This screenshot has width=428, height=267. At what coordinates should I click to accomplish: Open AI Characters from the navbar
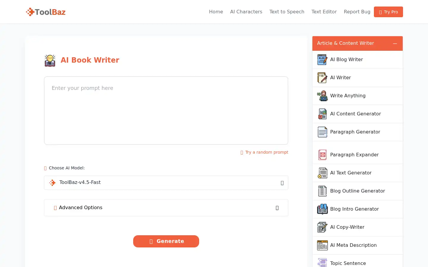point(246,12)
